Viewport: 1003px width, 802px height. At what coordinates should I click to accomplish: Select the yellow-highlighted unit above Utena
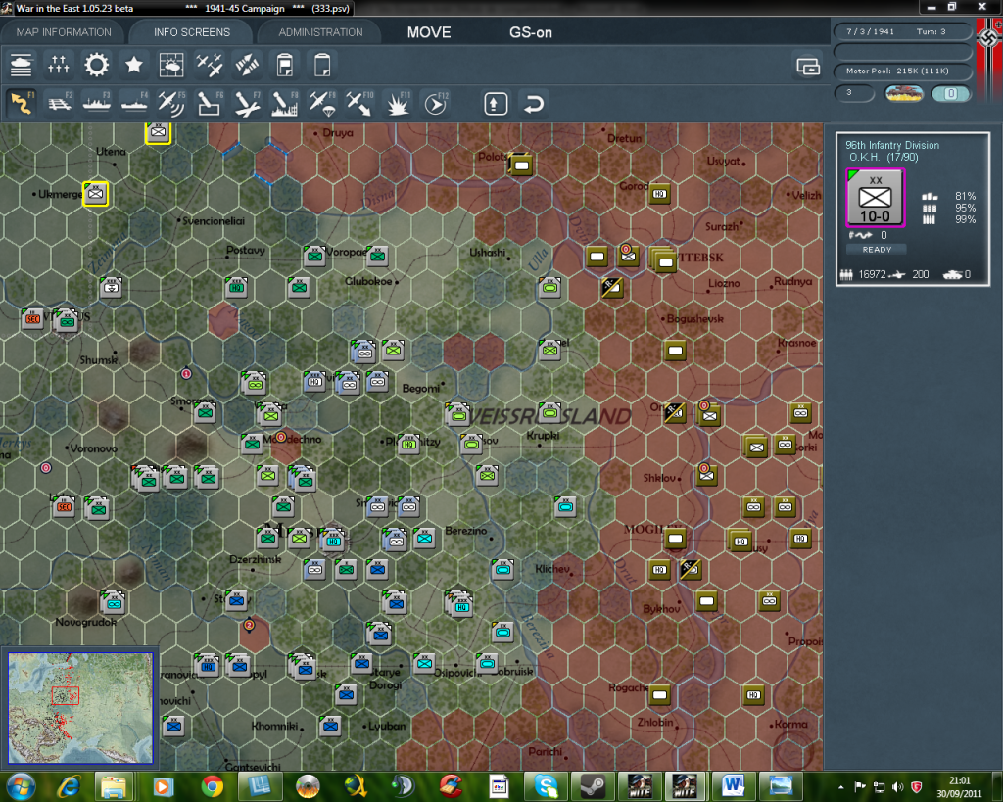click(x=158, y=132)
